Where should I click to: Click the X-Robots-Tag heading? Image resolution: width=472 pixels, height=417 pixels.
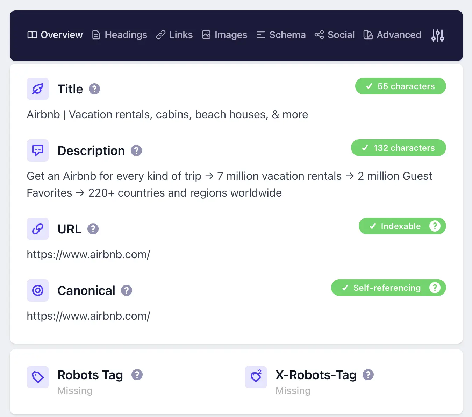click(316, 375)
